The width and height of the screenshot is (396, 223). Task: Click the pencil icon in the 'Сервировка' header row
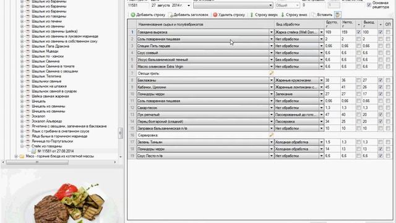(x=271, y=135)
